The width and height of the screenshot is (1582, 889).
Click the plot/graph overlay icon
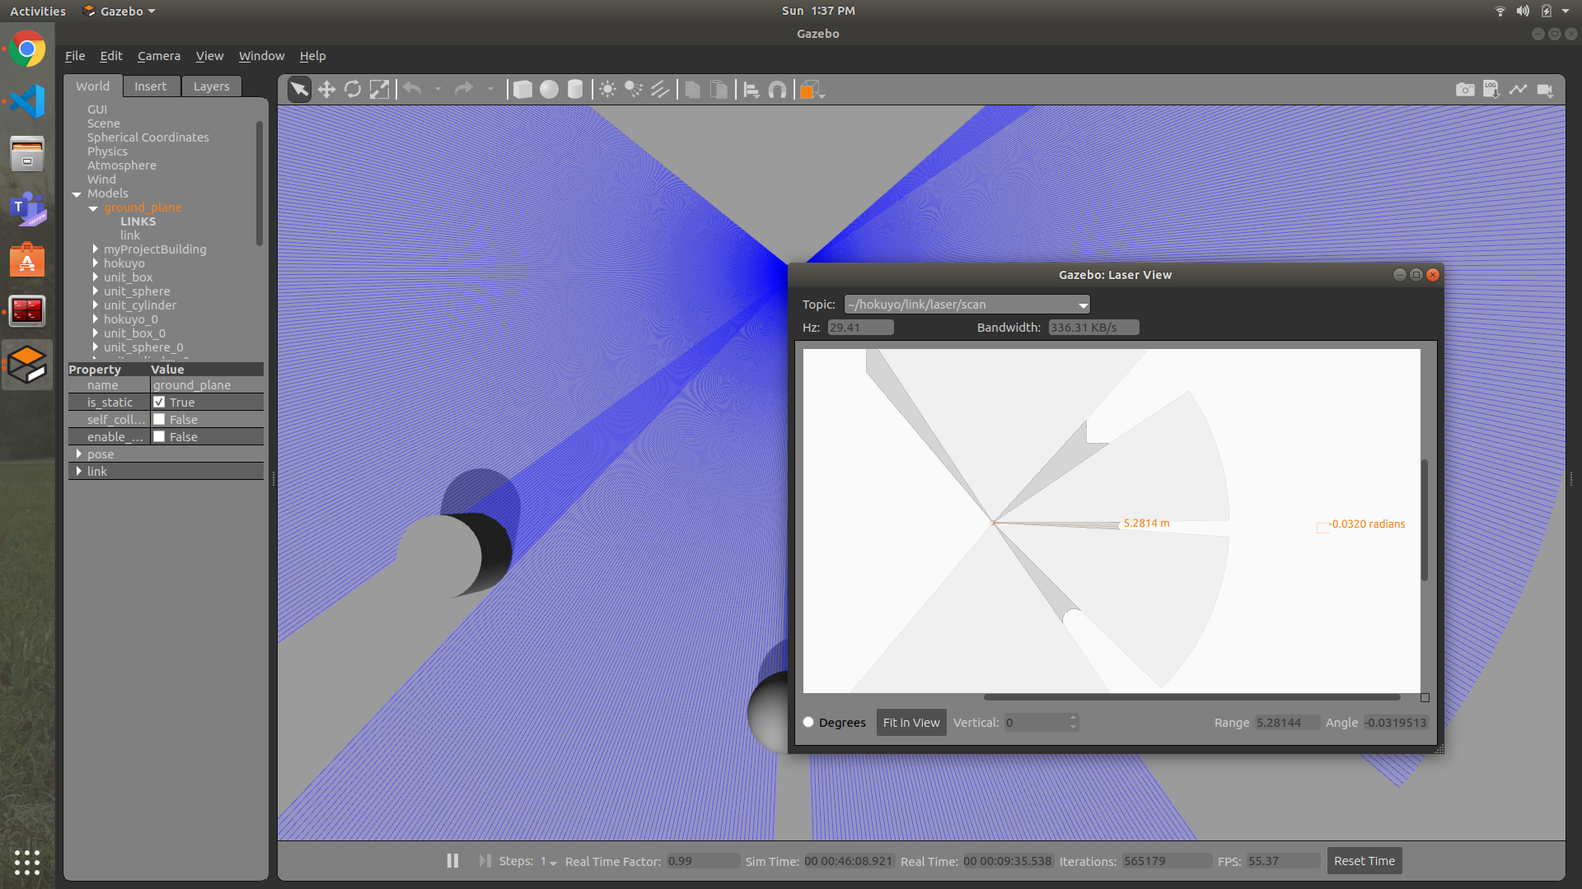(1518, 89)
